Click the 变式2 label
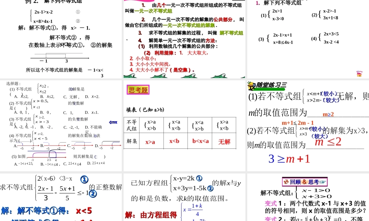 coord(270,218)
